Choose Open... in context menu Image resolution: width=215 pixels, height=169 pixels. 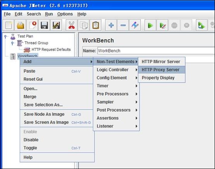pos(56,89)
